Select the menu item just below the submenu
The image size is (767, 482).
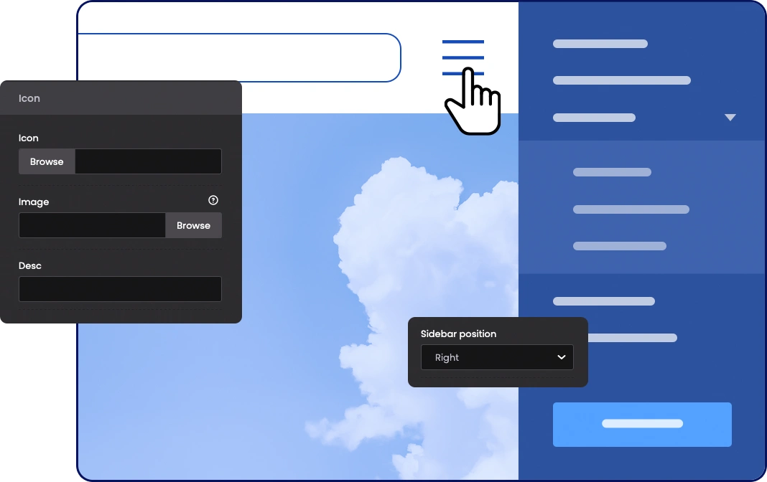click(603, 301)
